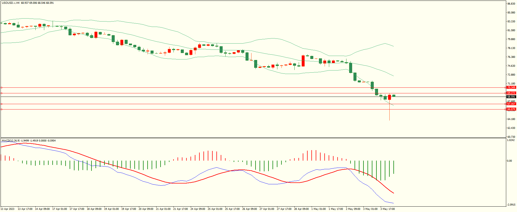Viewport: 517px width, 212px height.
Task: Click the 20 Apr 09:00 time label
Action: pyautogui.click(x=146, y=209)
